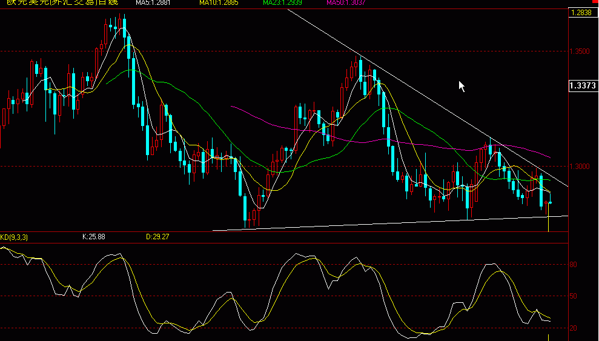Click the rightmost candlestick on the price chart

click(x=549, y=202)
